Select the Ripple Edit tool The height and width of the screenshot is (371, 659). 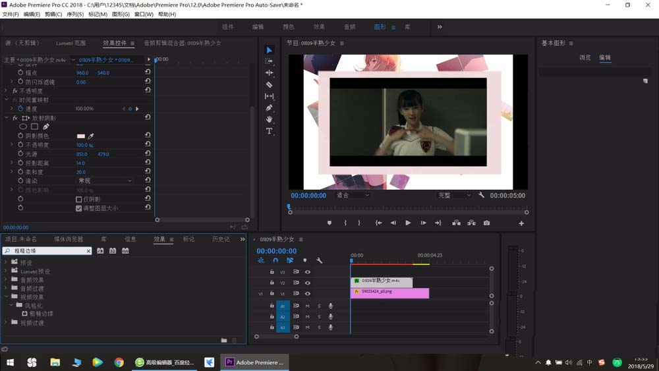tap(269, 72)
